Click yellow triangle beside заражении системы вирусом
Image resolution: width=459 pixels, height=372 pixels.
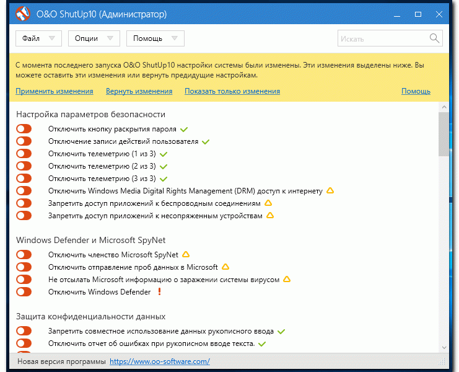(287, 280)
